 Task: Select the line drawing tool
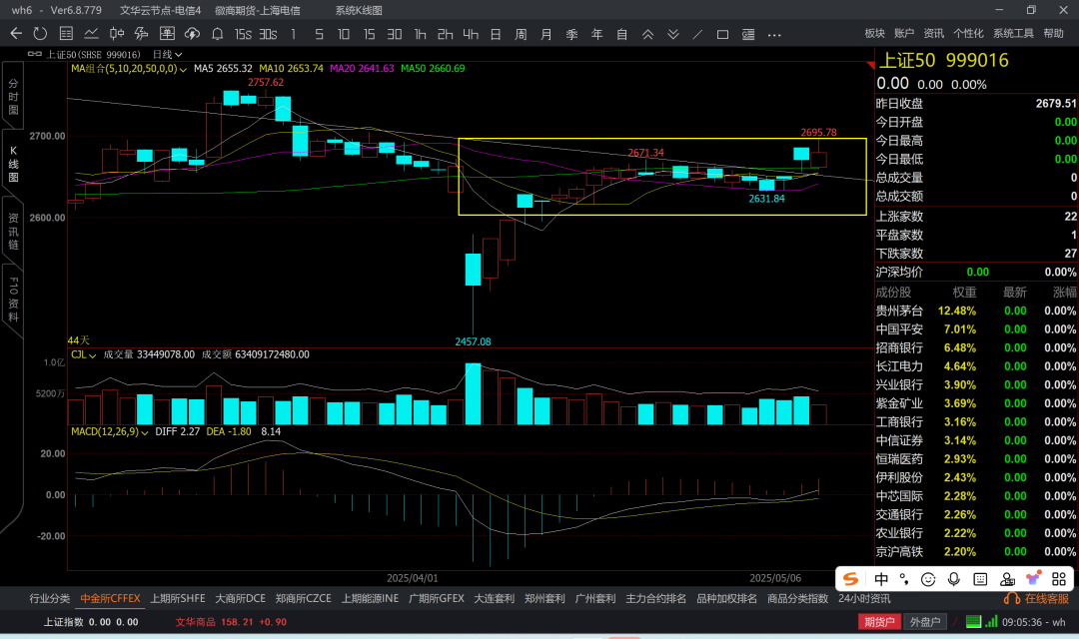point(697,34)
